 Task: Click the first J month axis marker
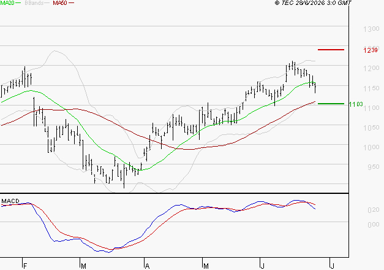tap(262, 266)
